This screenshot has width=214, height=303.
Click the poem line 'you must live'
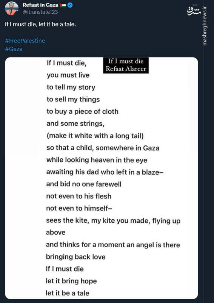click(x=68, y=75)
